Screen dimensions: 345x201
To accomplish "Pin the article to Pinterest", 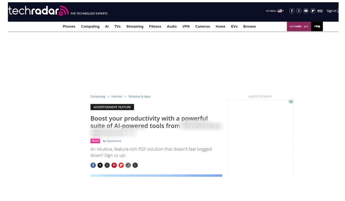I will [x=114, y=165].
